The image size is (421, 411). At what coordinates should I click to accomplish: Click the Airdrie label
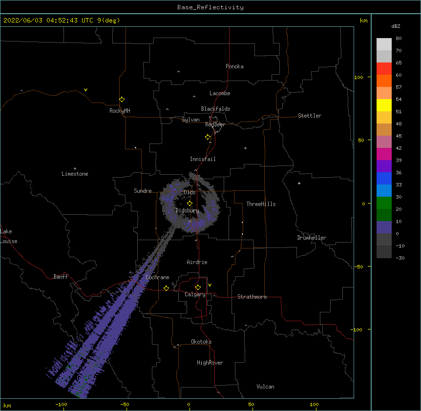click(197, 262)
